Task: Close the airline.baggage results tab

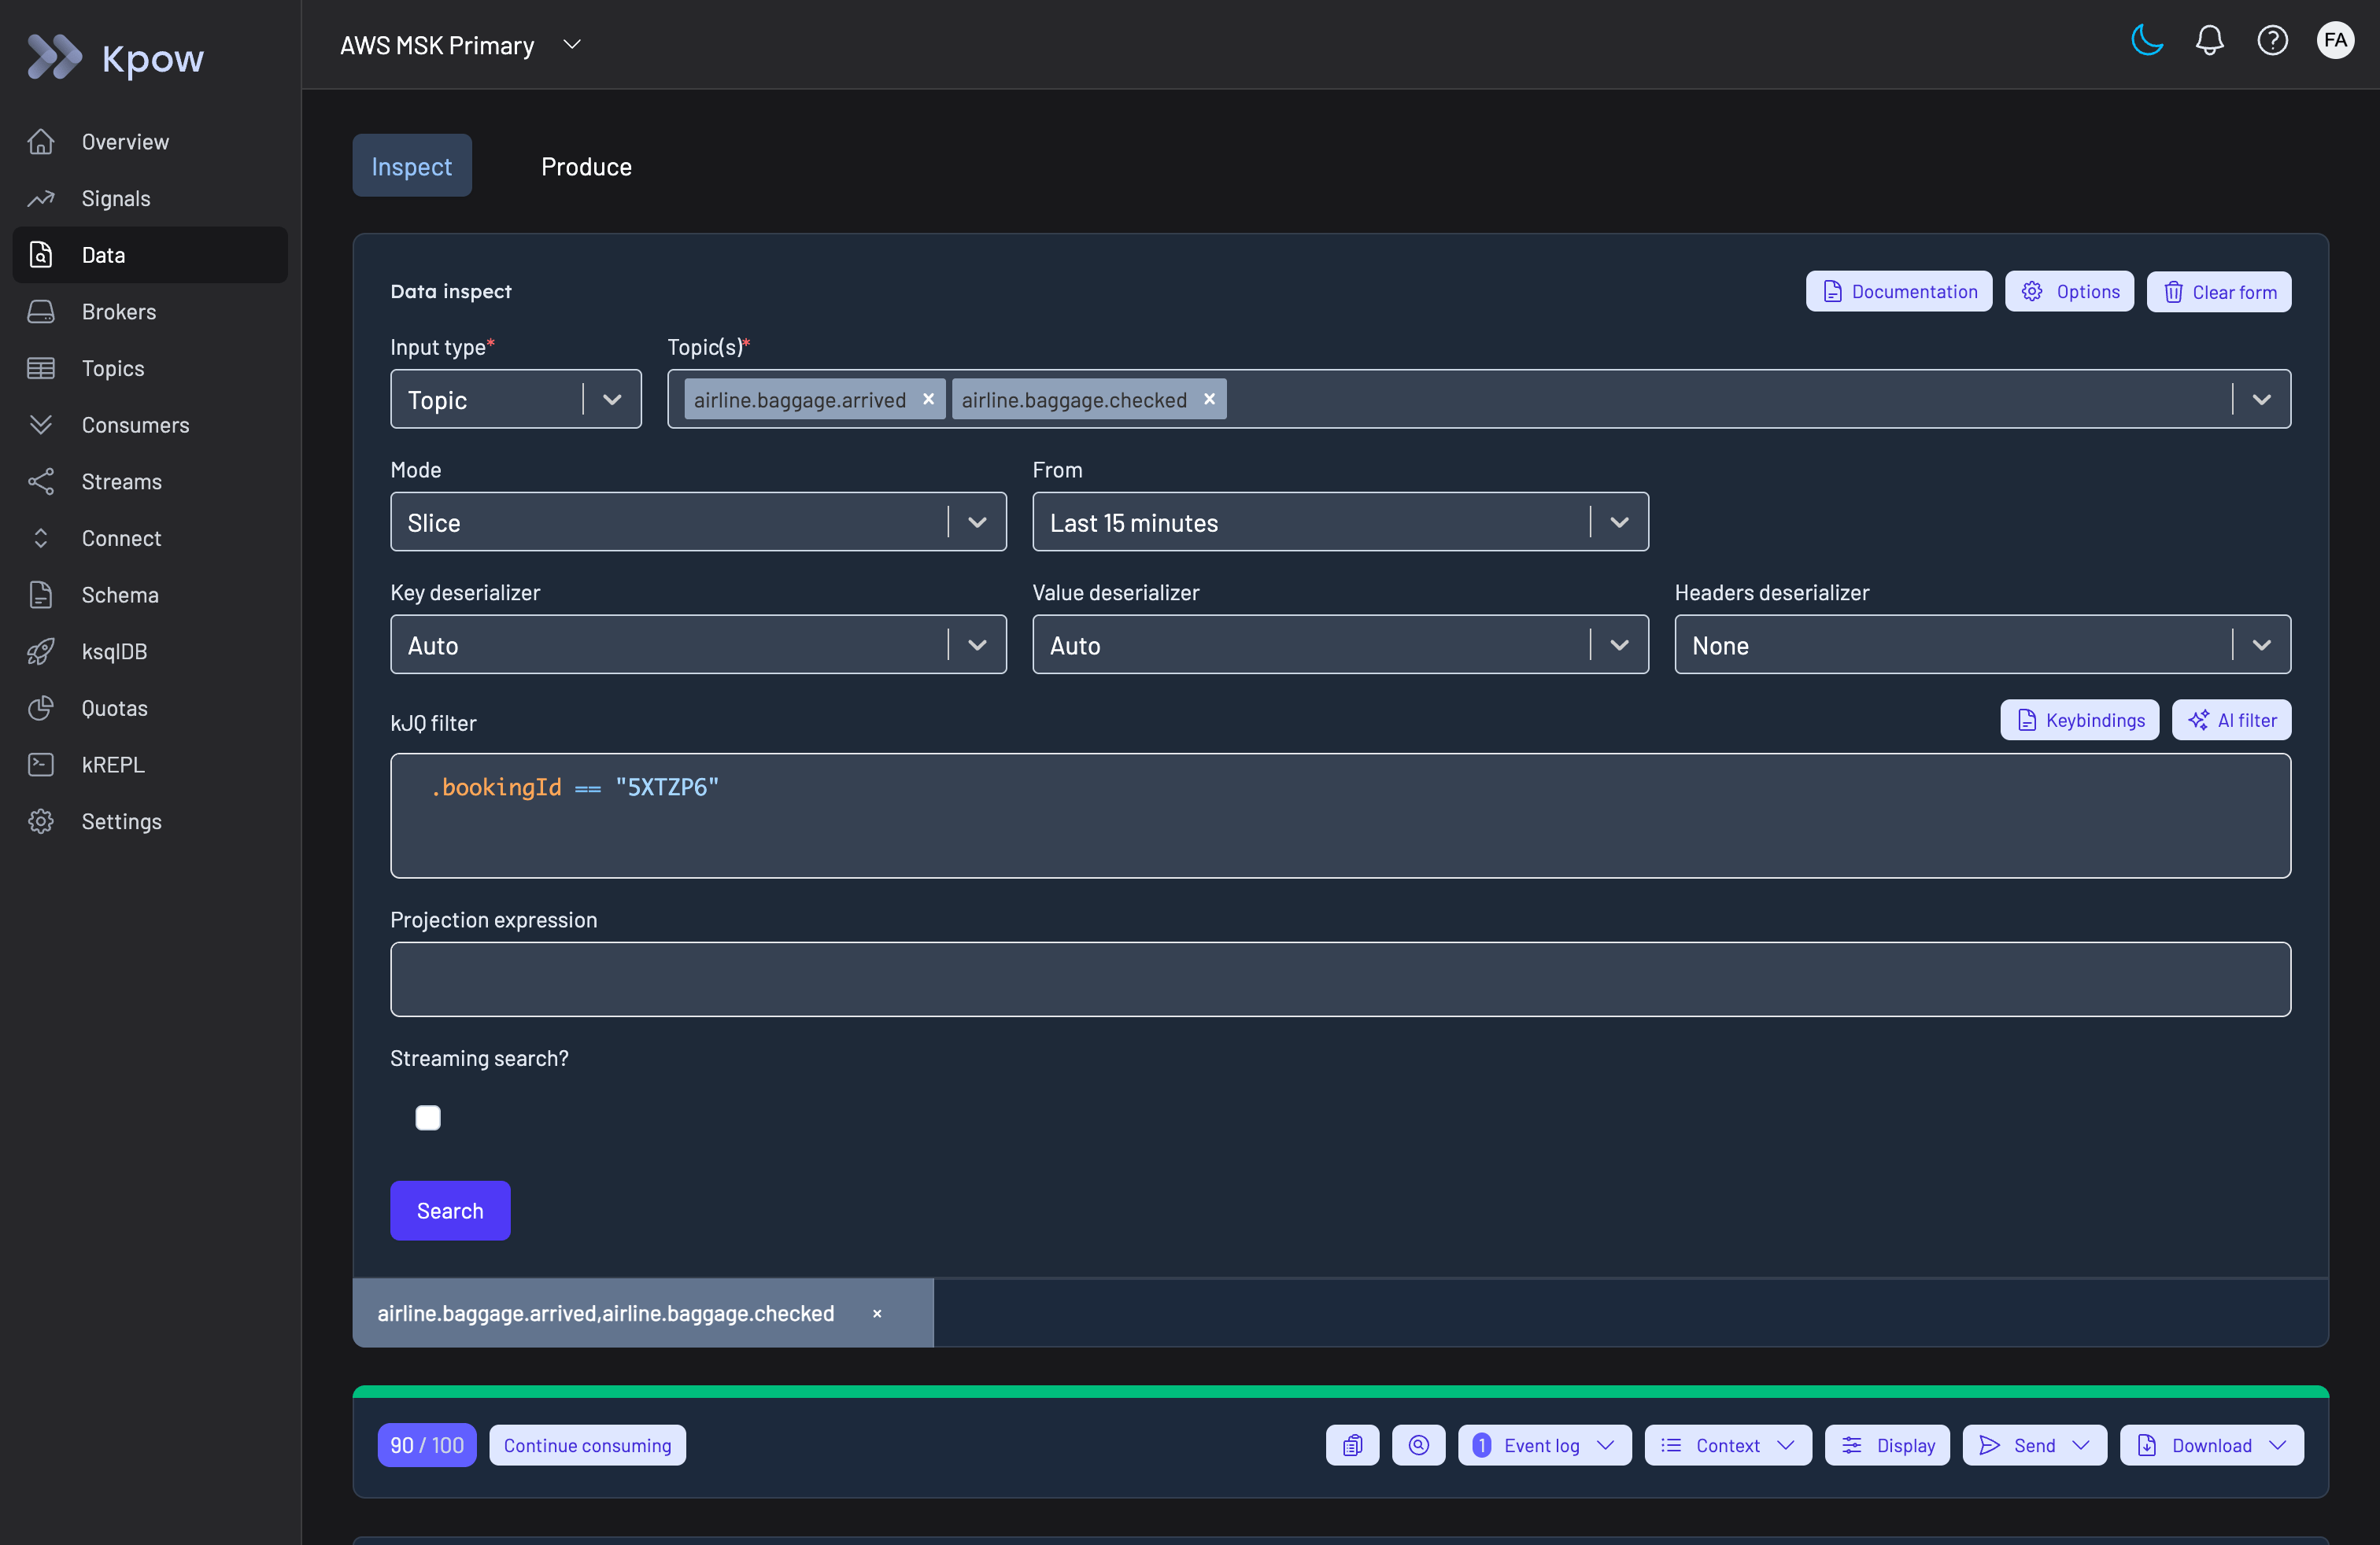Action: tap(877, 1315)
